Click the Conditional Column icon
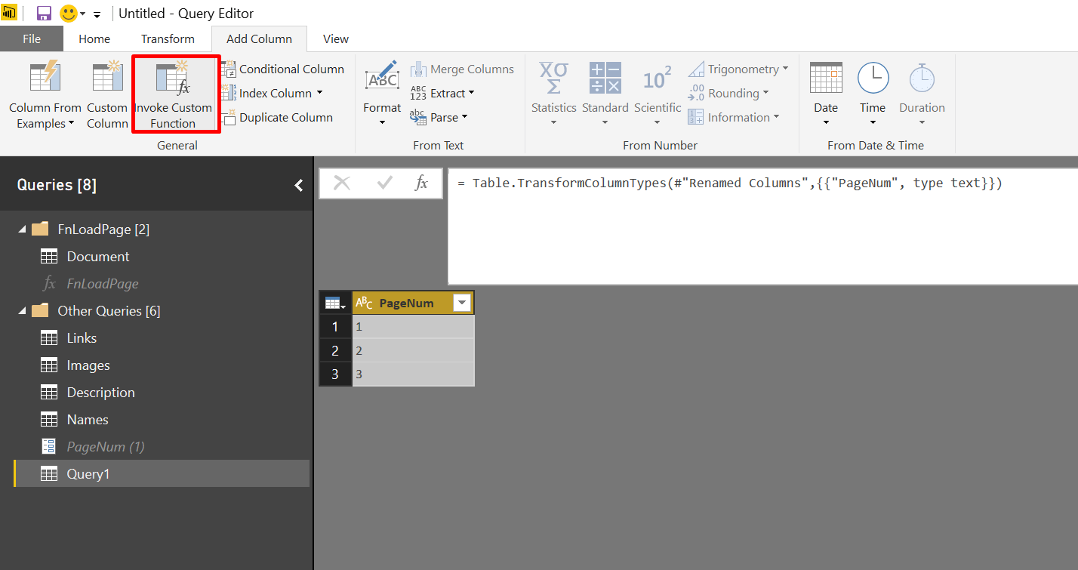The width and height of the screenshot is (1078, 570). coord(228,69)
